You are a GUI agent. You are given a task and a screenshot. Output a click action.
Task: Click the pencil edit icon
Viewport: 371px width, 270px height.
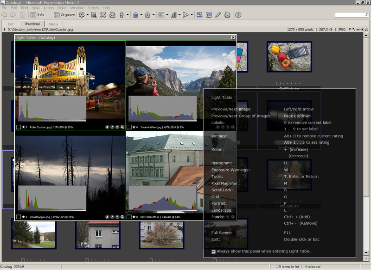(x=218, y=15)
